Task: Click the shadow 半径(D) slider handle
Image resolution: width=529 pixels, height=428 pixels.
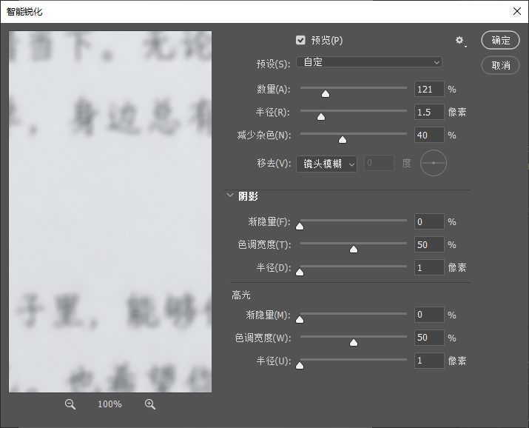Action: click(x=300, y=272)
